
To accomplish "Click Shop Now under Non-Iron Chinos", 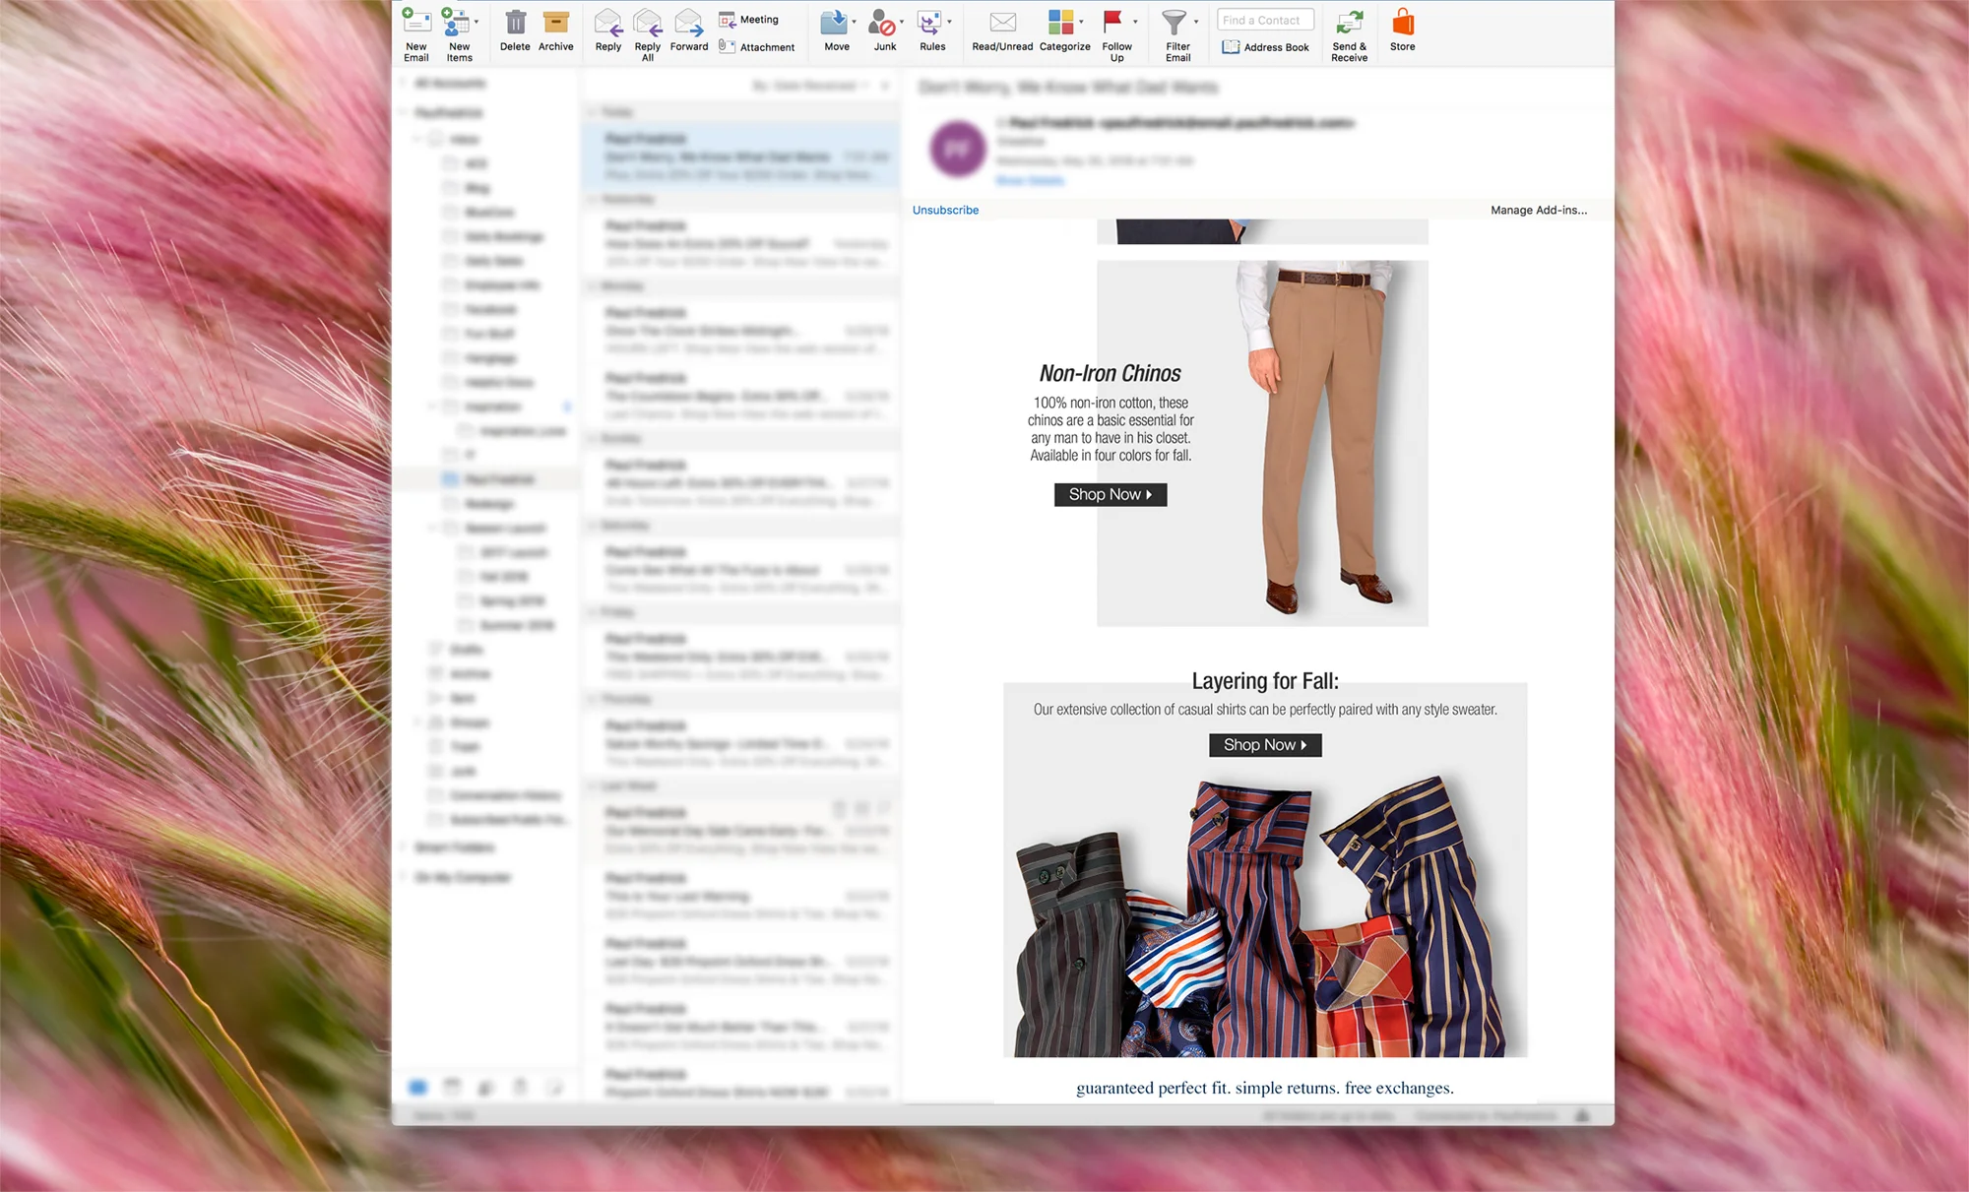I will click(1111, 494).
